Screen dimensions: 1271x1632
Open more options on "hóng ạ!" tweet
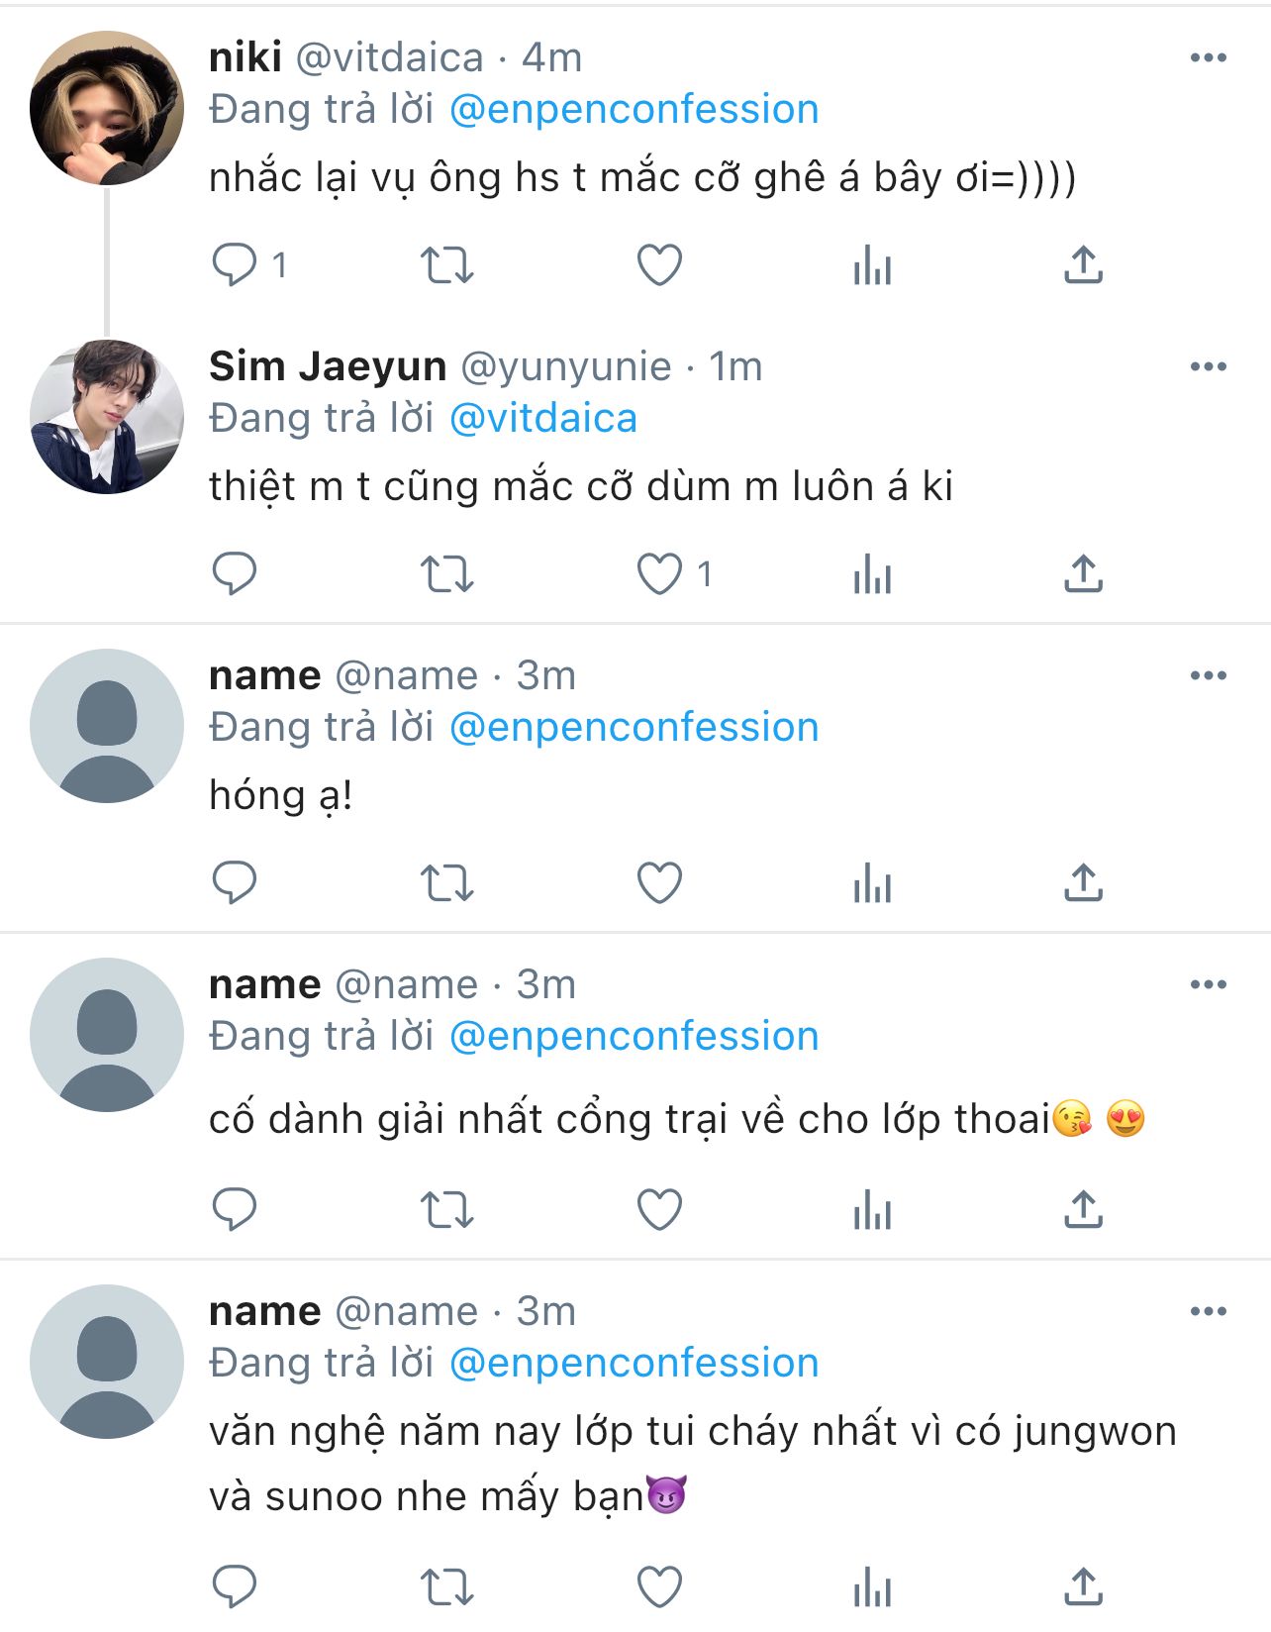point(1208,676)
